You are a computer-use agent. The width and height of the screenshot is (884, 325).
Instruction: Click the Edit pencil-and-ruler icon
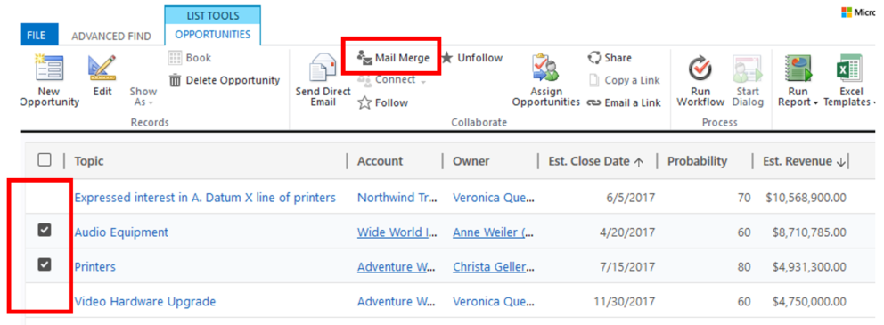102,69
